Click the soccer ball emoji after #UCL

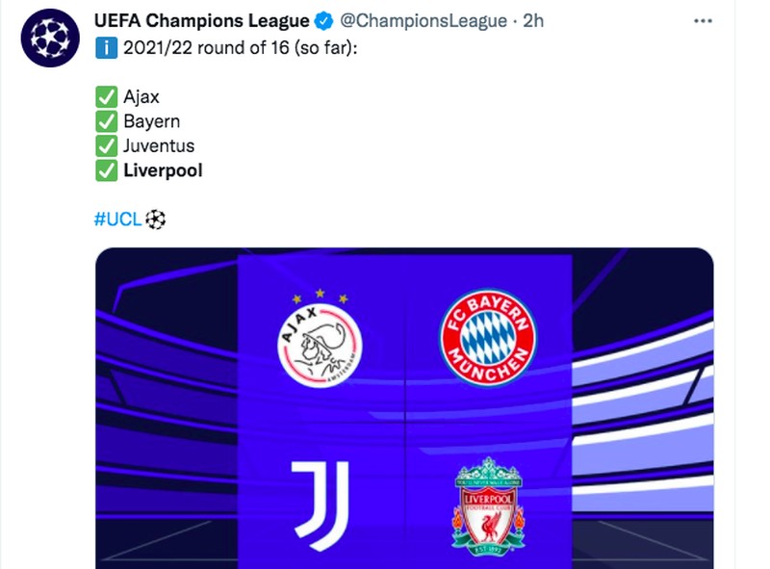[x=157, y=220]
